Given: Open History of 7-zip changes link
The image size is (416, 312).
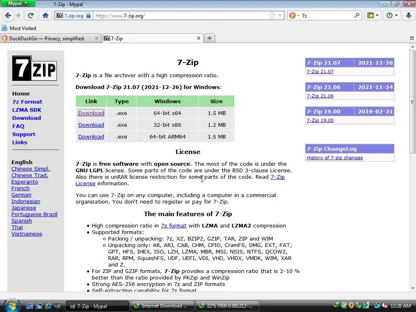Looking at the screenshot, I should pos(335,158).
